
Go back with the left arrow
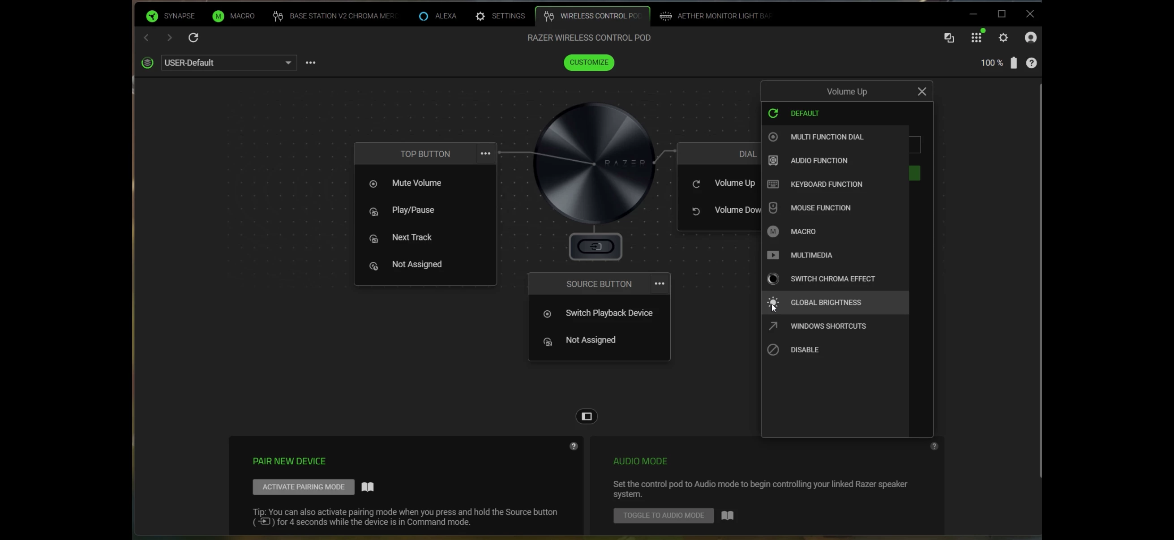tap(146, 37)
